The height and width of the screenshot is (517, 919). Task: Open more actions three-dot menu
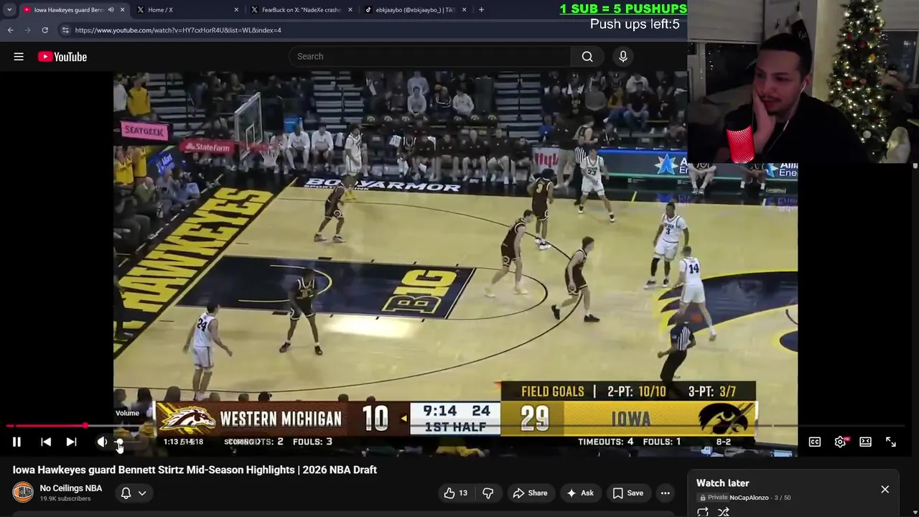tap(666, 493)
